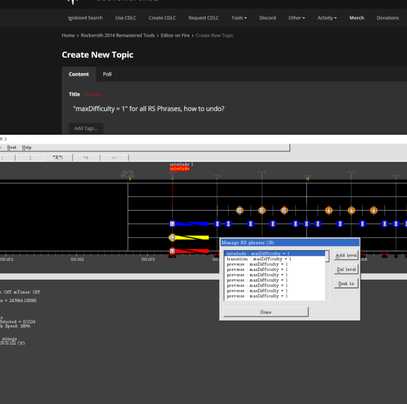
Task: Click Done in Manage RS phrases dialog
Action: [266, 312]
